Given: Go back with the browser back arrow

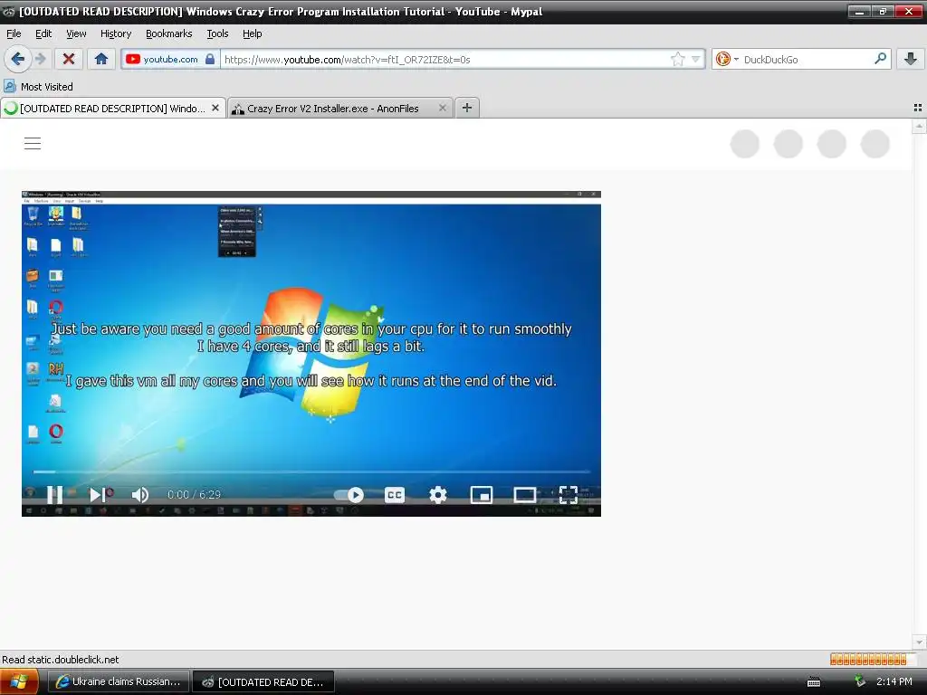Looking at the screenshot, I should 18,59.
